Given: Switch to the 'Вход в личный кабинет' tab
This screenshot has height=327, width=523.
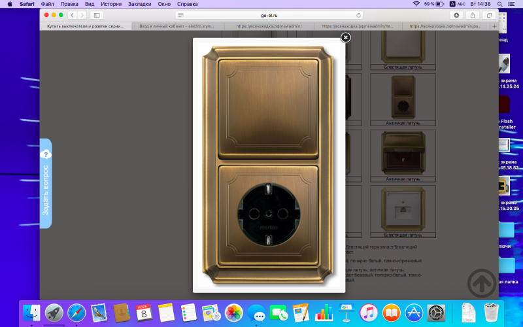Looking at the screenshot, I should [x=175, y=26].
